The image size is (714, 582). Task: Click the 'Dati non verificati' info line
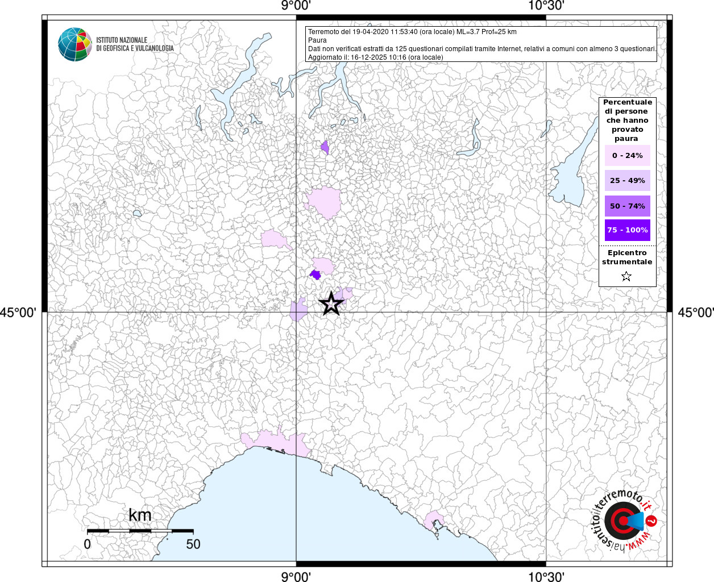[x=482, y=49]
